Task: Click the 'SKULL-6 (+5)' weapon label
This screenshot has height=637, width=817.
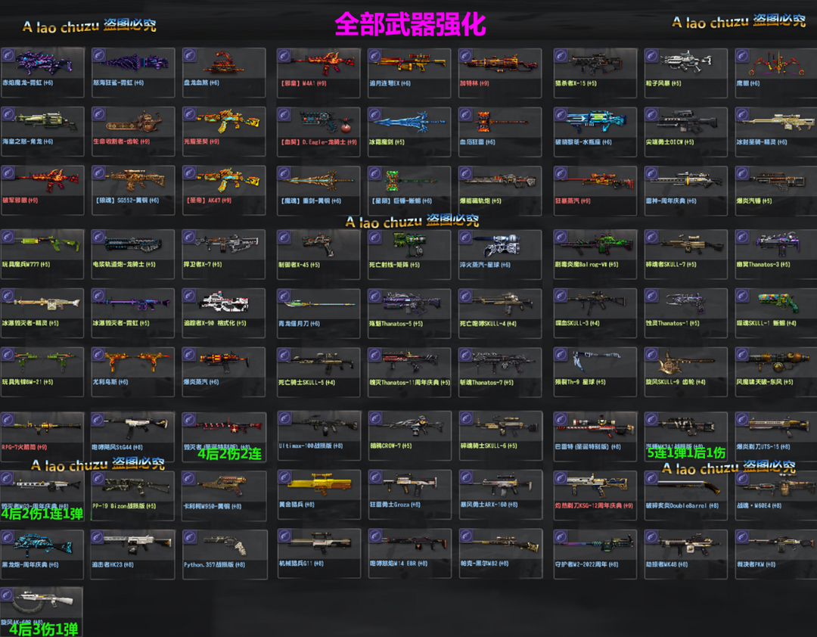Action: pyautogui.click(x=489, y=446)
